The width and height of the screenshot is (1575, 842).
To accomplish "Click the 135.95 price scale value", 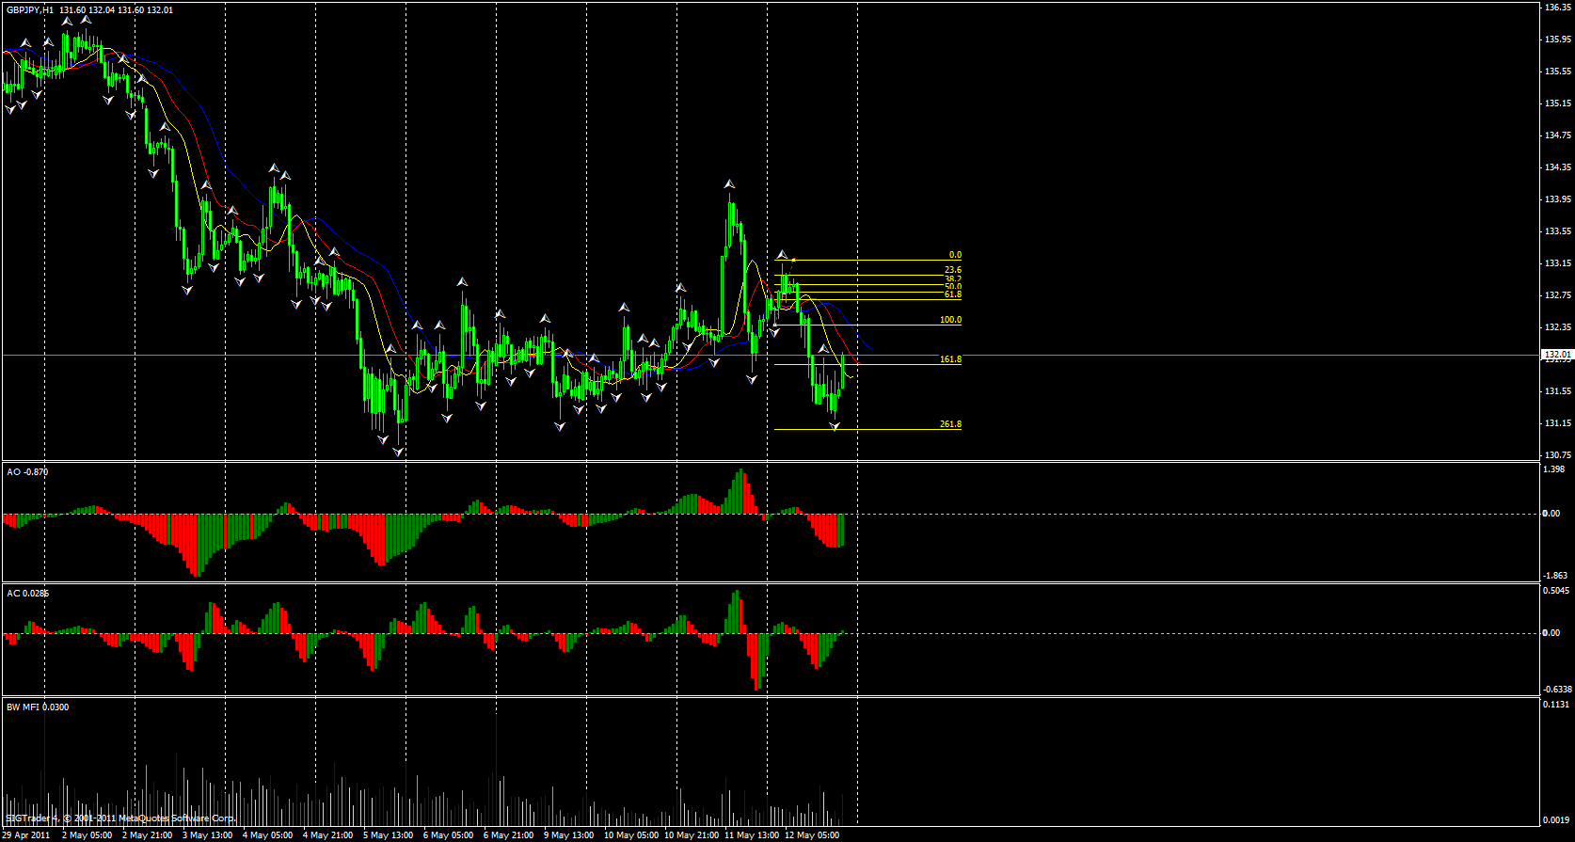I will point(1558,40).
